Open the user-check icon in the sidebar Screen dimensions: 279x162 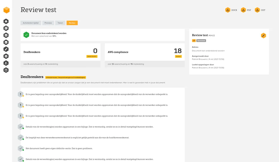coord(6,63)
